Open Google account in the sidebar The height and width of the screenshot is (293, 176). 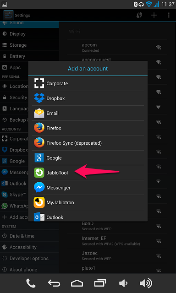[x=14, y=161]
